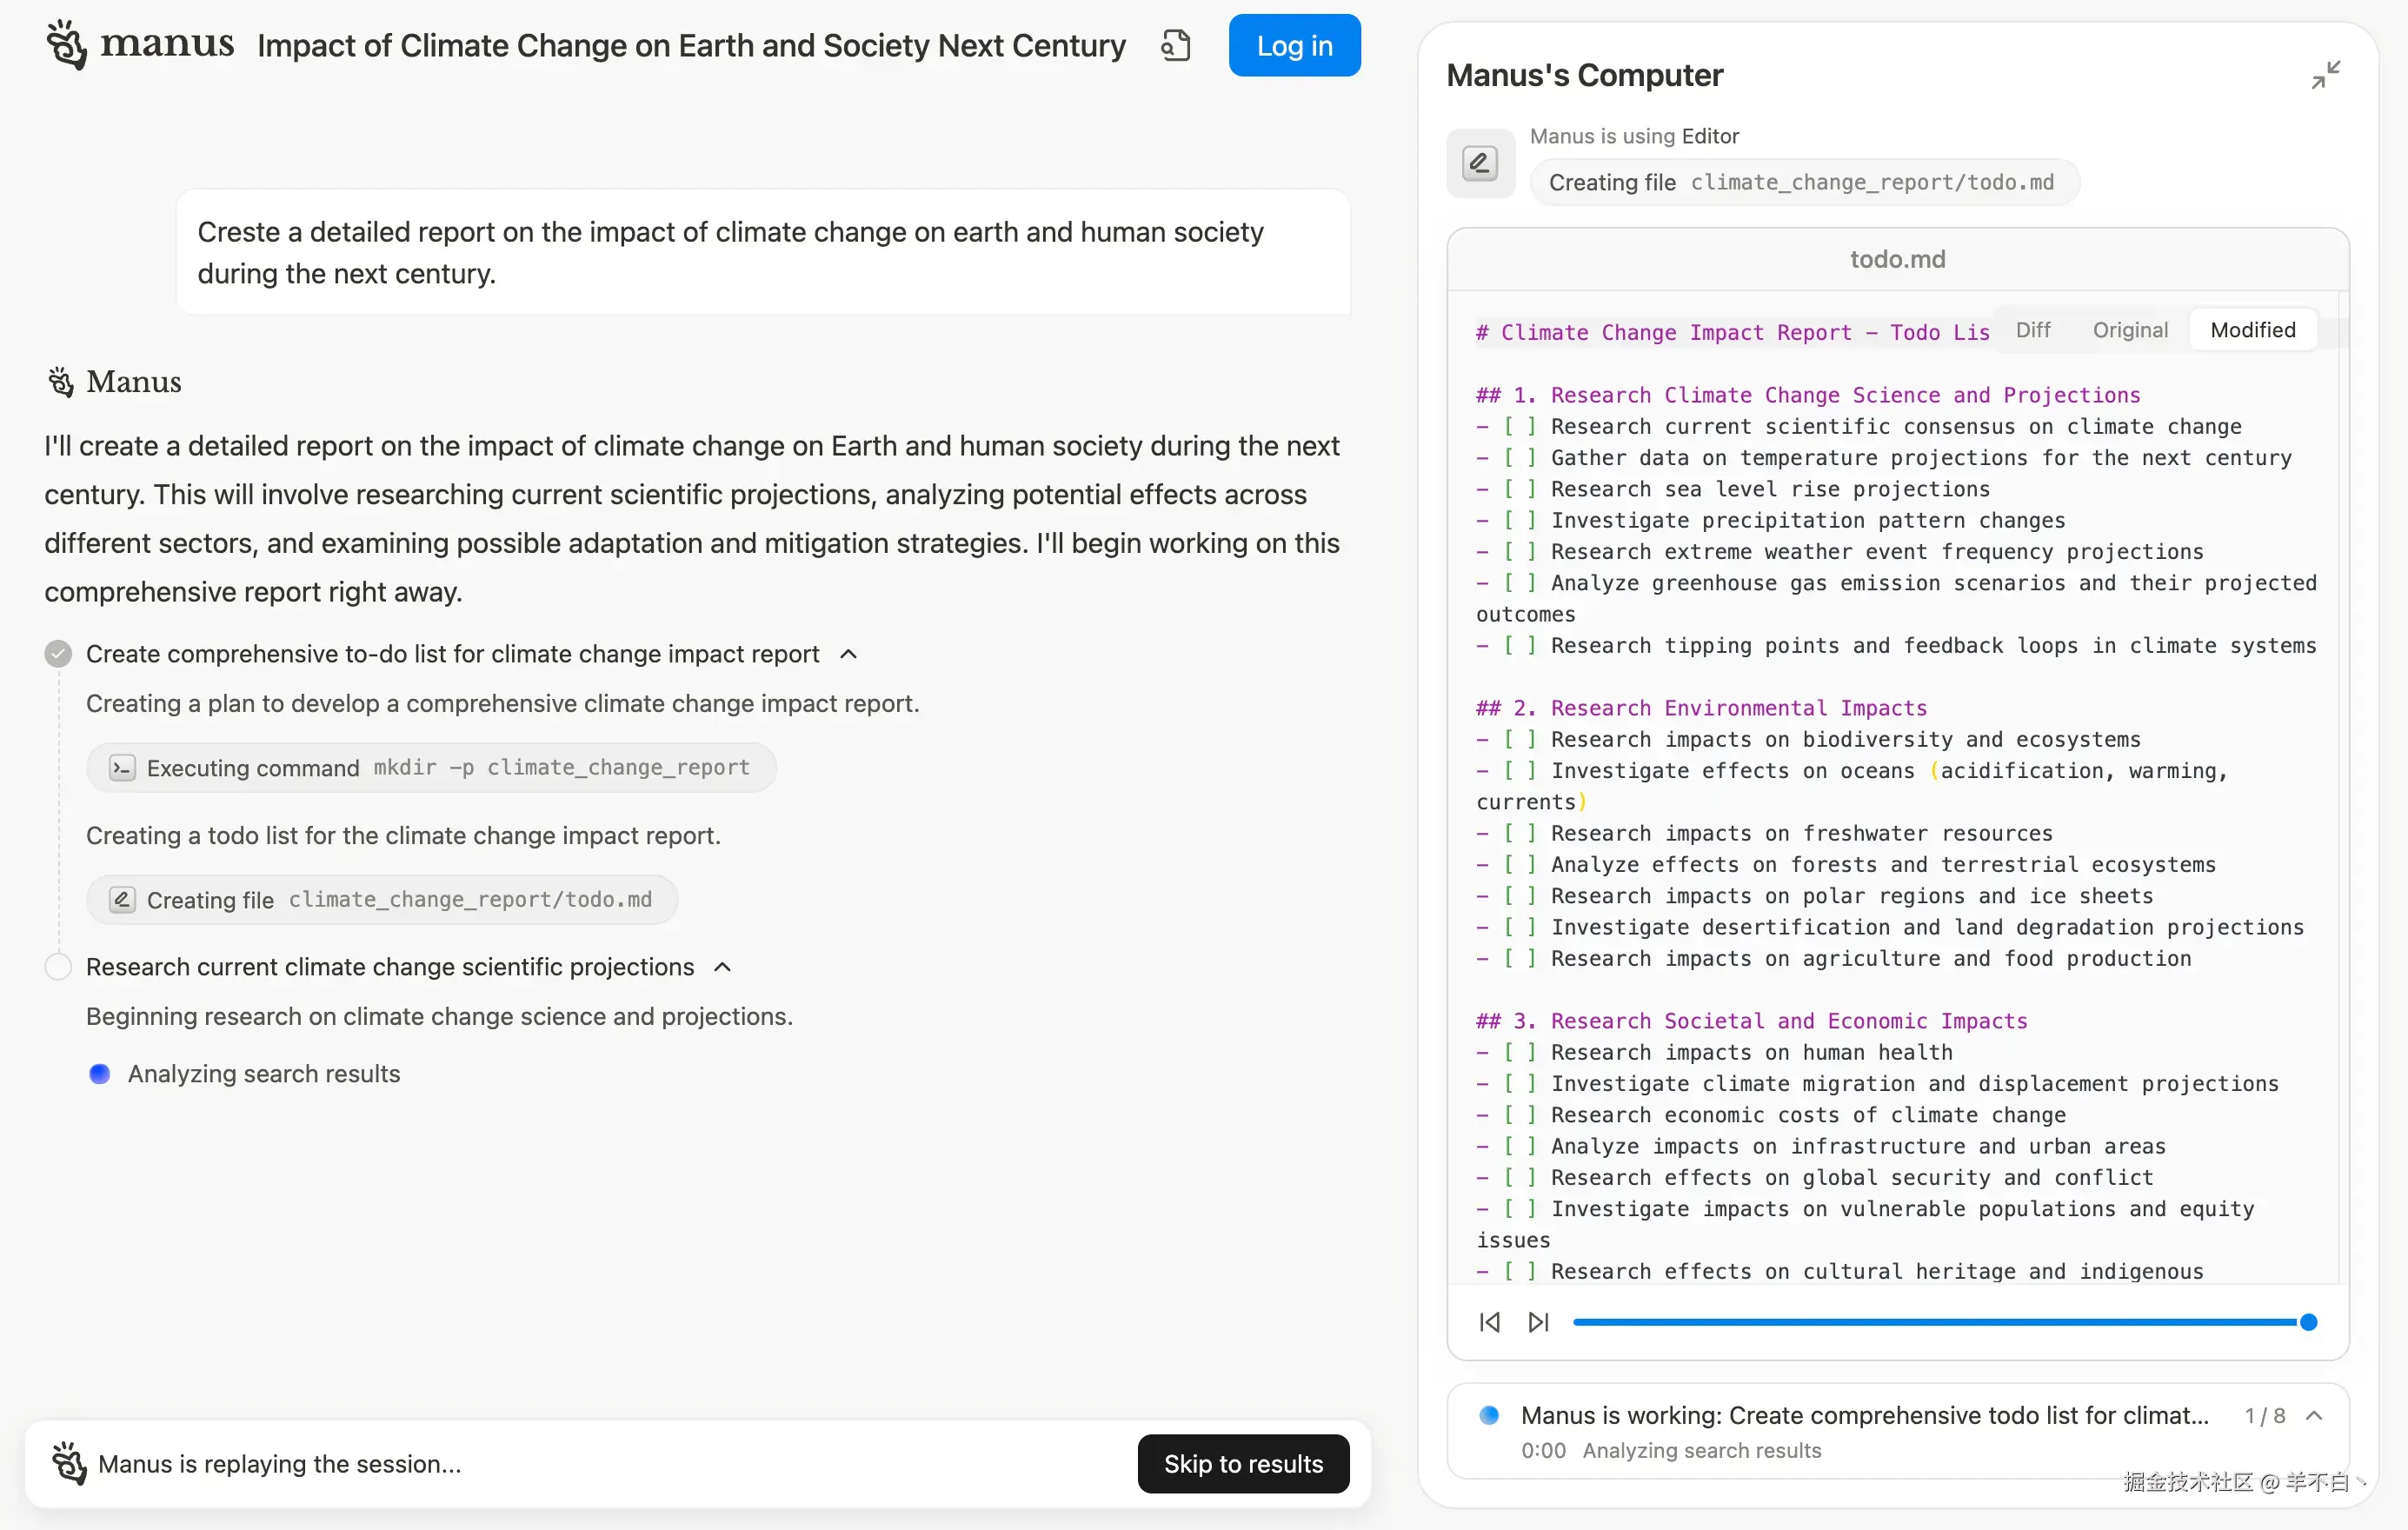Click terminal icon on mkdir command chip
The height and width of the screenshot is (1530, 2408).
pyautogui.click(x=122, y=768)
